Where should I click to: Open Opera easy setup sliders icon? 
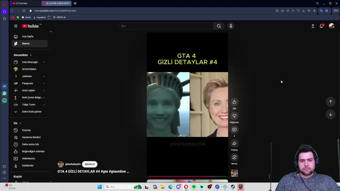click(x=309, y=11)
